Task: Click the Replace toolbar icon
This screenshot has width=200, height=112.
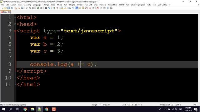Action: click(x=49, y=8)
